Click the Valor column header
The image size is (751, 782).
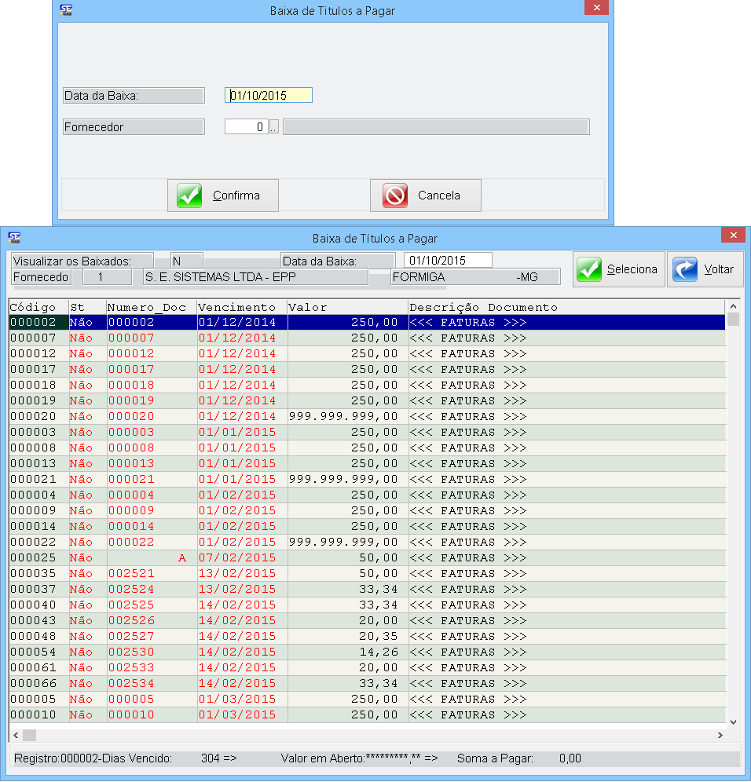[x=346, y=307]
